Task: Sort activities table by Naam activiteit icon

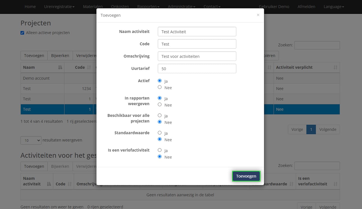Action: click(x=49, y=184)
